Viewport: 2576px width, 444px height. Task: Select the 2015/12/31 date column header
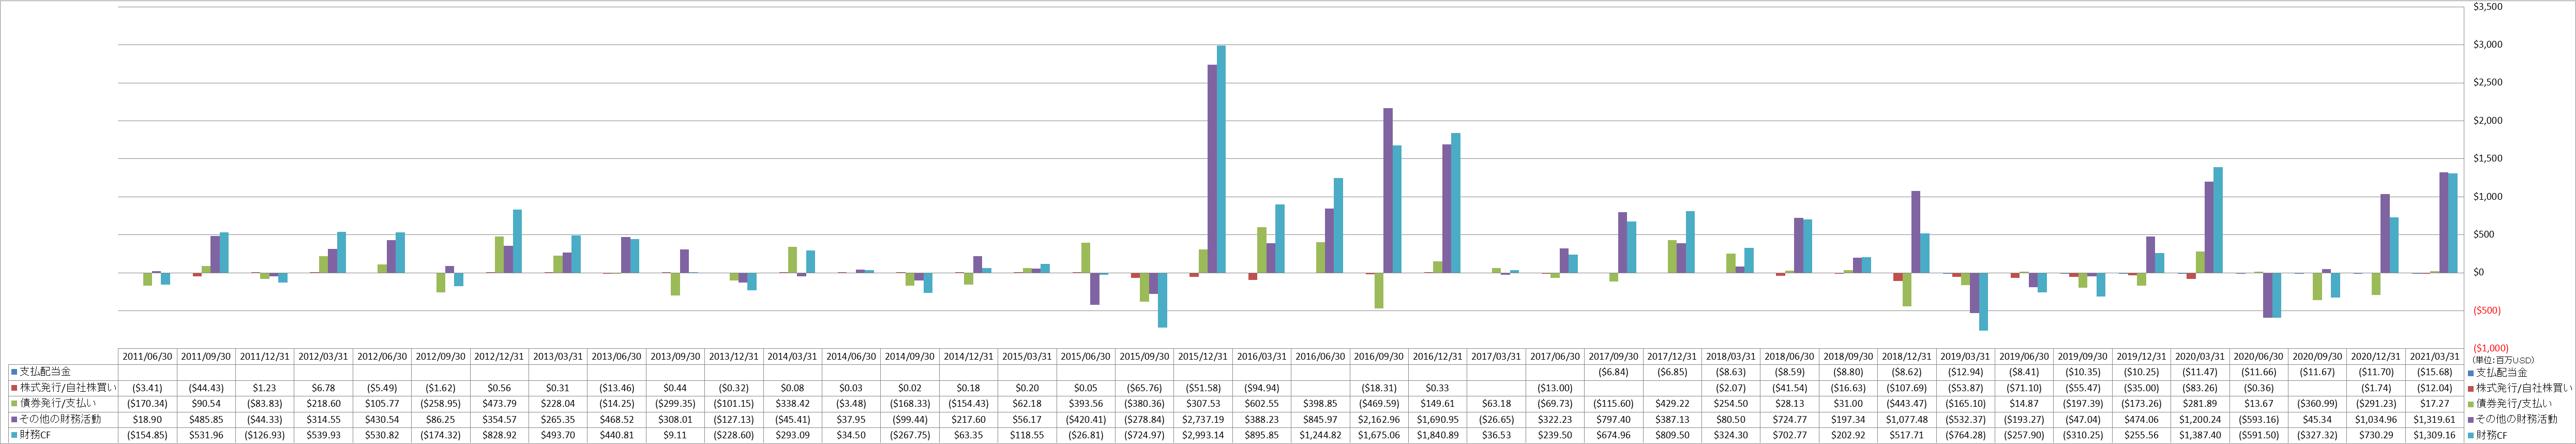[1202, 356]
